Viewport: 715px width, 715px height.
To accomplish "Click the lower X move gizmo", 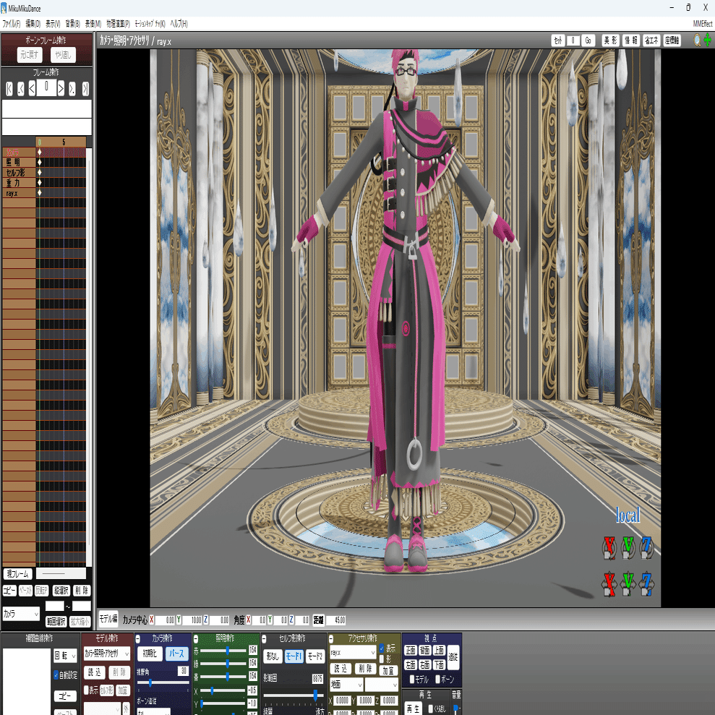I will click(x=609, y=584).
